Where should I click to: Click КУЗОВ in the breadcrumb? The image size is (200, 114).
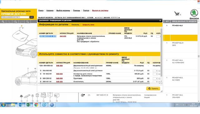90,18
